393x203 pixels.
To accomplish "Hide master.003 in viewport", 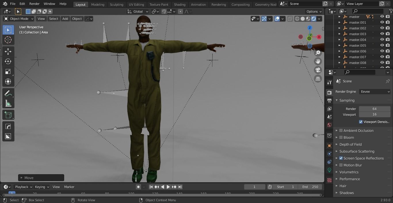I will tap(382, 34).
